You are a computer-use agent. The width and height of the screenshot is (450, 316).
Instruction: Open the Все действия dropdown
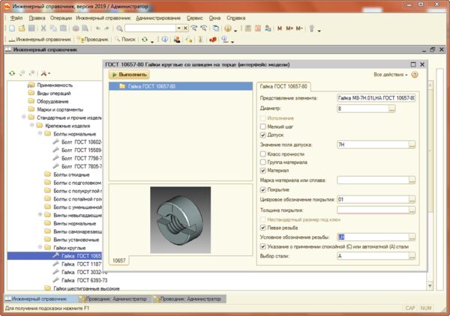click(390, 75)
